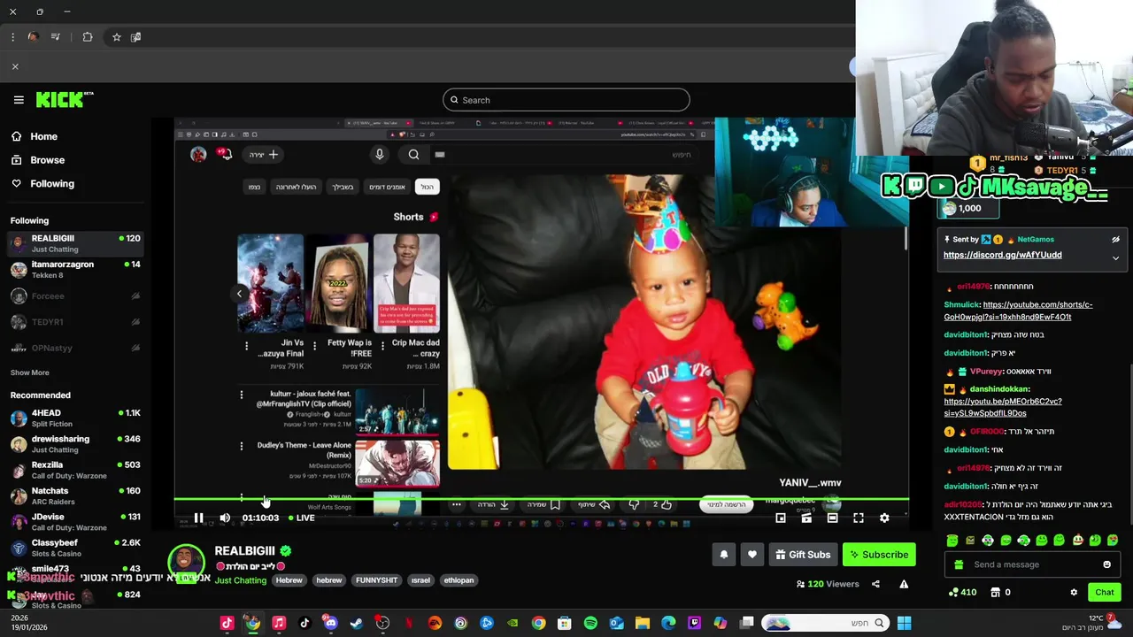Screen dimensions: 1133x637
Task: Click the Send a message field
Action: [x=1034, y=564]
